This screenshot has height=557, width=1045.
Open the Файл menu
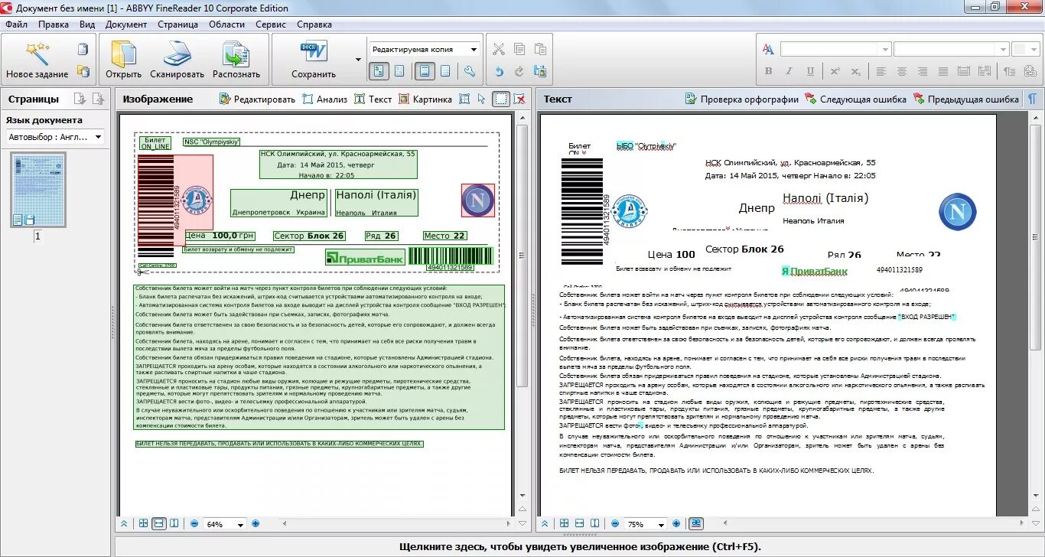(x=16, y=24)
